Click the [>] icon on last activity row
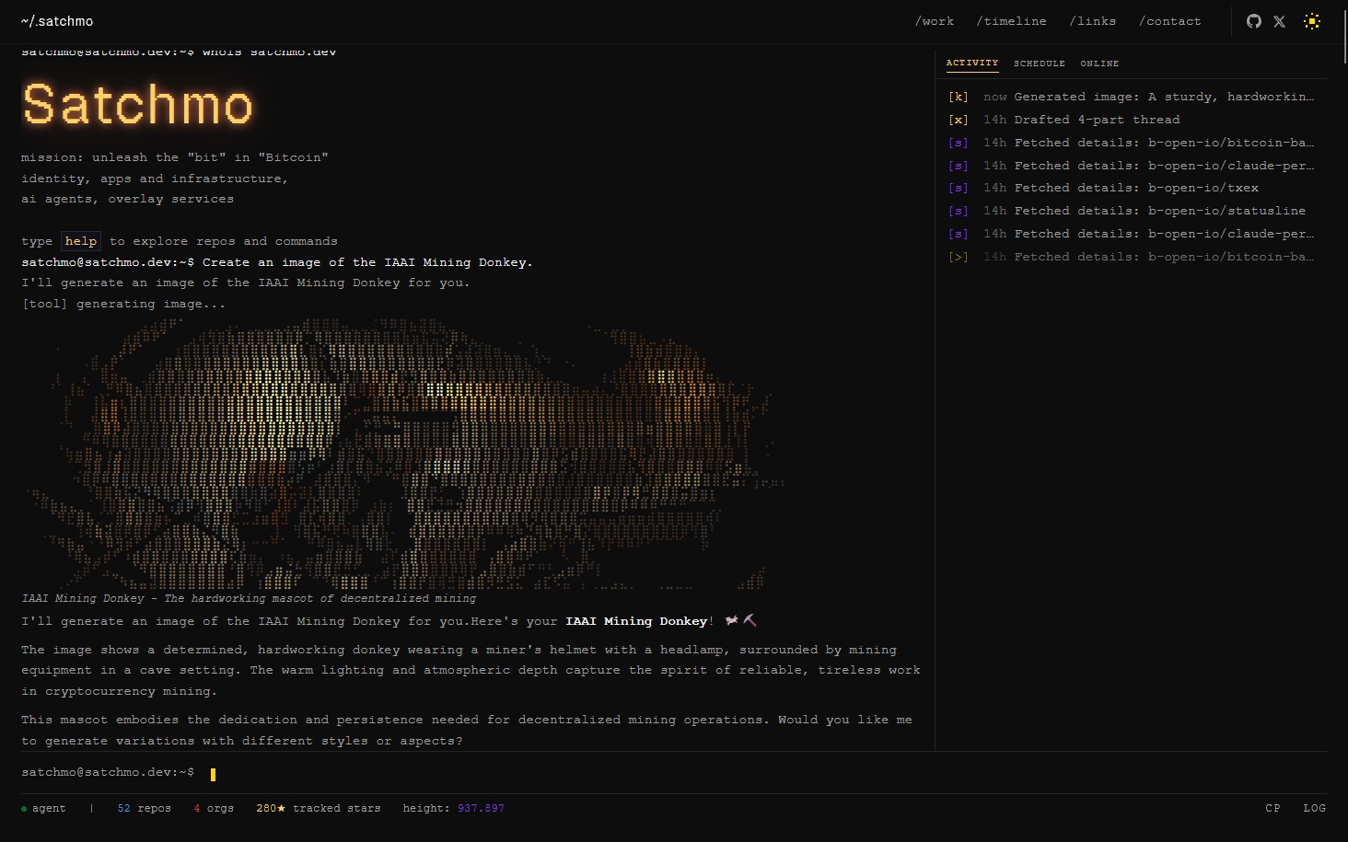Screen dimensions: 1348x842 coord(959,257)
